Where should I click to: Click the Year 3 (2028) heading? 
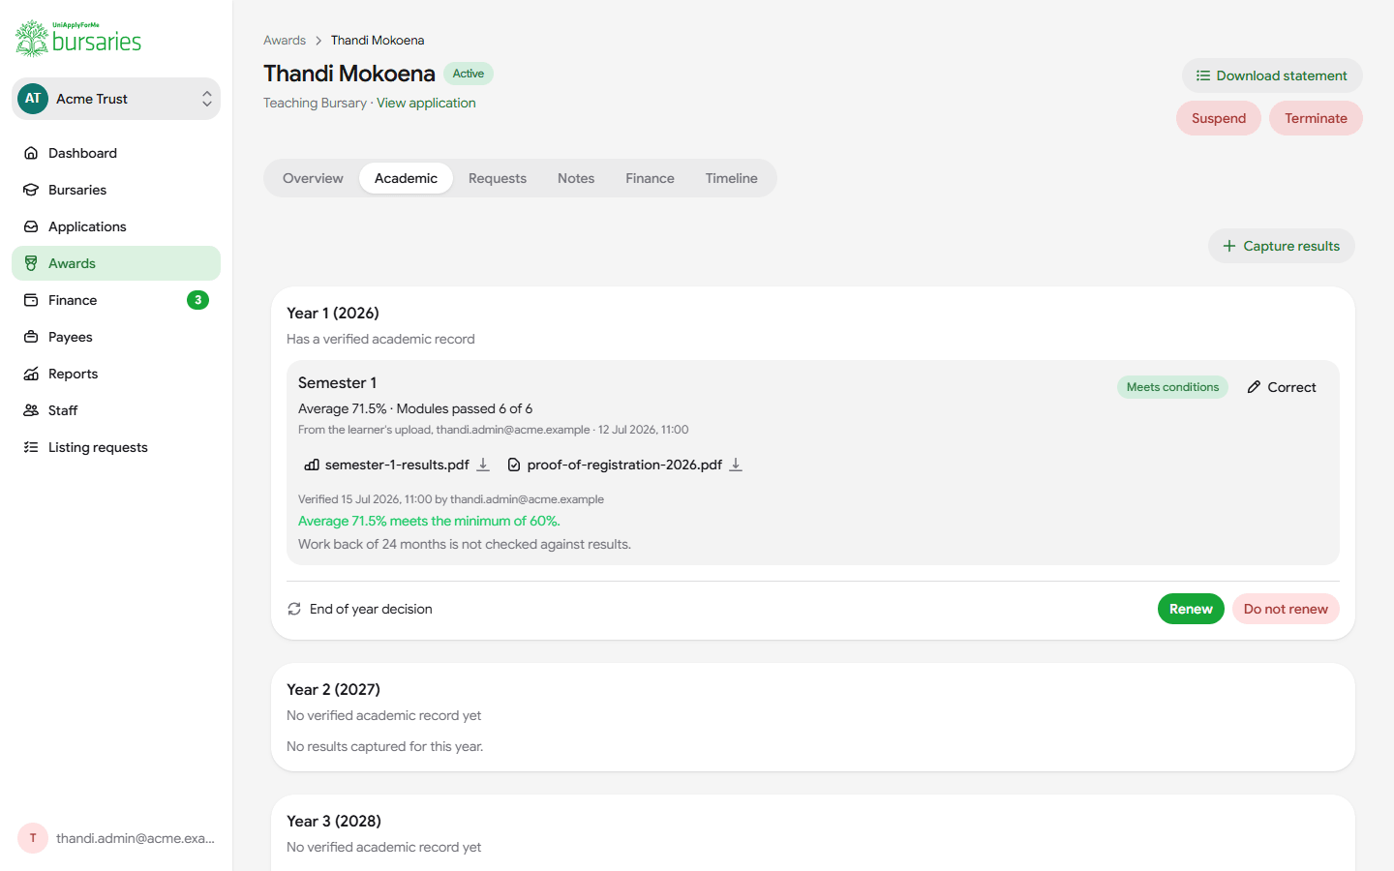(x=334, y=821)
